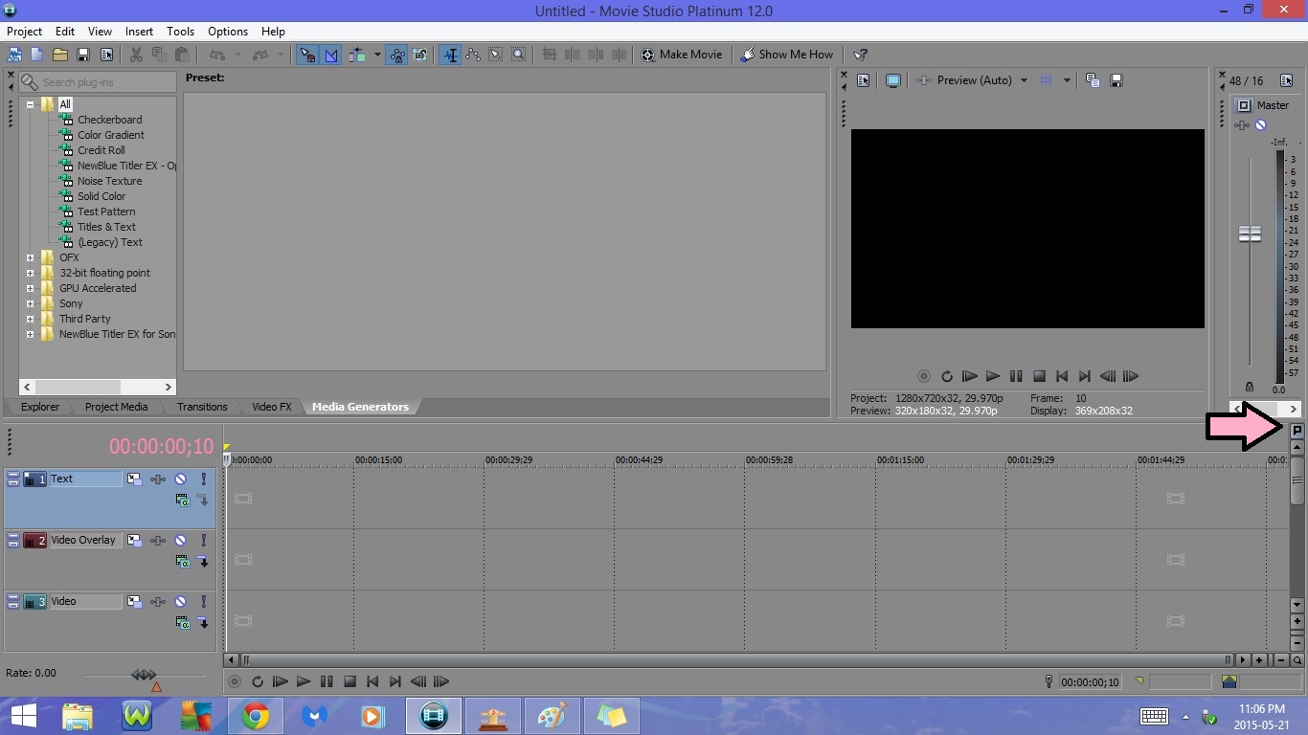1308x735 pixels.
Task: Select the Titles & Text generator
Action: 106,227
